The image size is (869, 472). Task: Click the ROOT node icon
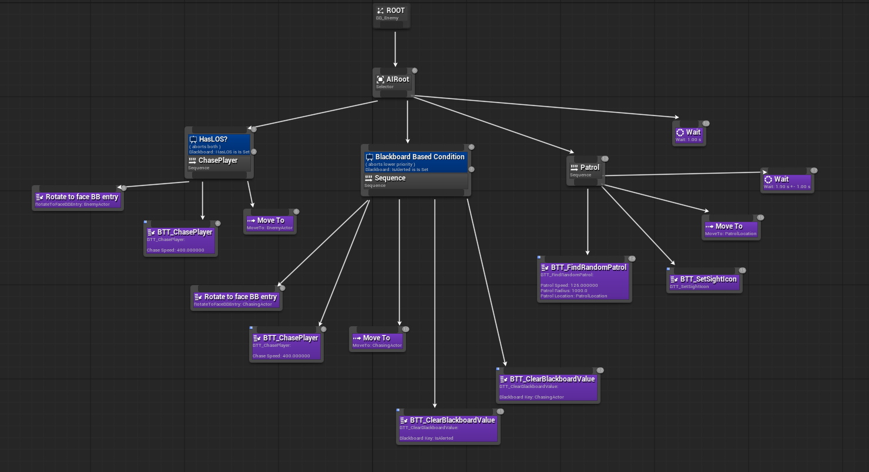coord(380,11)
